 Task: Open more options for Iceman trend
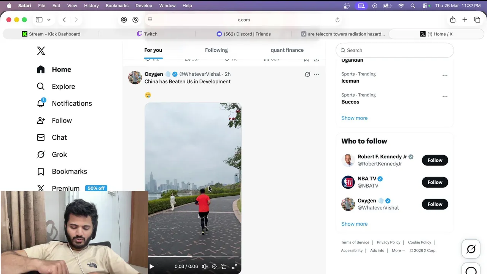pos(445,75)
